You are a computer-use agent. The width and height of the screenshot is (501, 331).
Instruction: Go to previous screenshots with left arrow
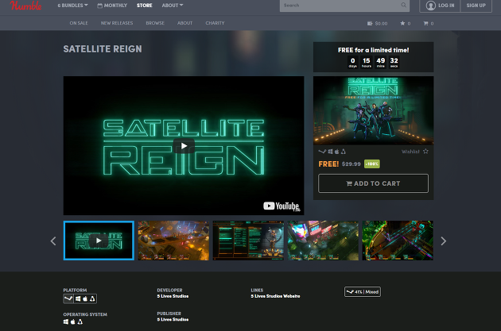tap(53, 241)
